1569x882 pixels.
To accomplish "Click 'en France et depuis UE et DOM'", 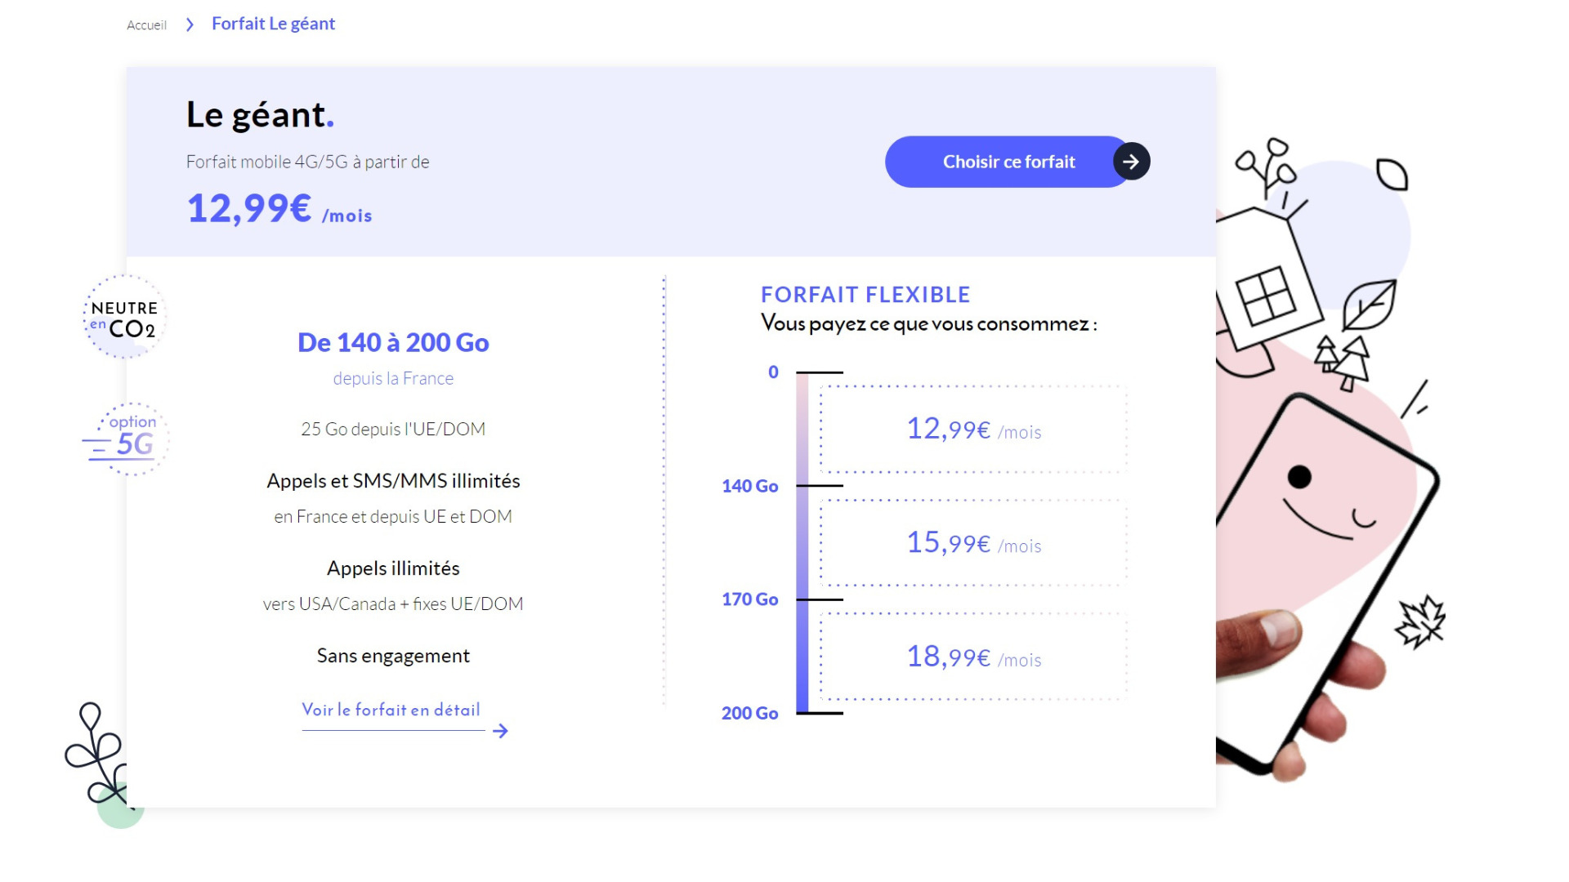I will tap(393, 516).
